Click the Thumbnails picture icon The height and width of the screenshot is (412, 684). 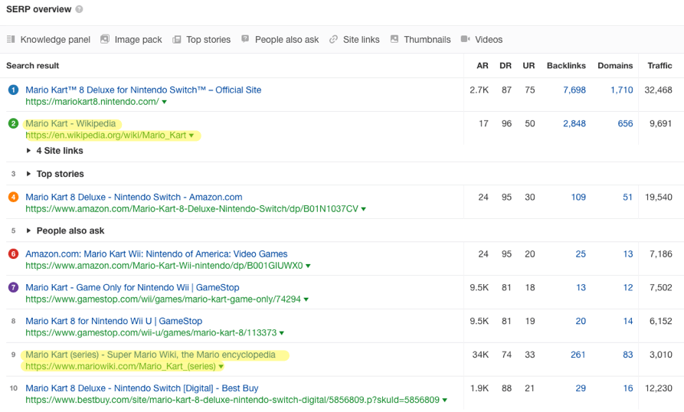[394, 39]
